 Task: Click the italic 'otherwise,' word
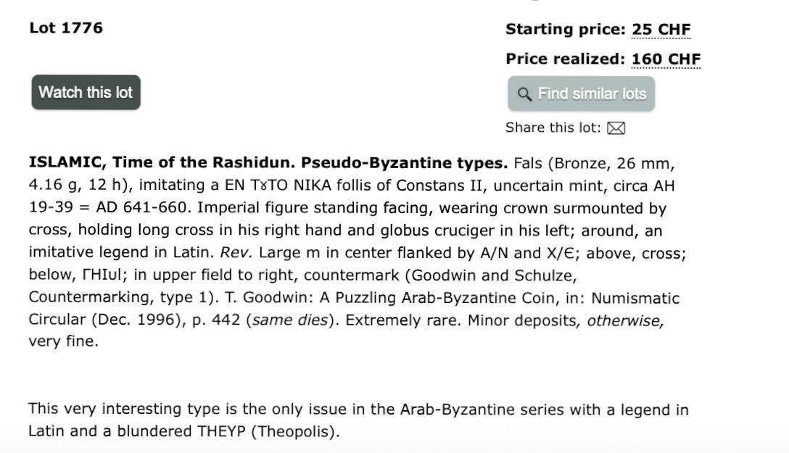click(625, 320)
